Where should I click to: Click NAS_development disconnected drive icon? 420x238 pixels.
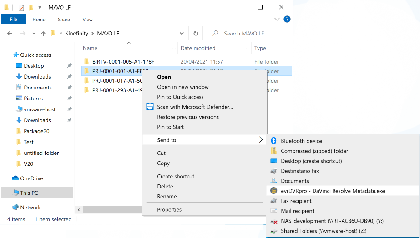(x=273, y=221)
